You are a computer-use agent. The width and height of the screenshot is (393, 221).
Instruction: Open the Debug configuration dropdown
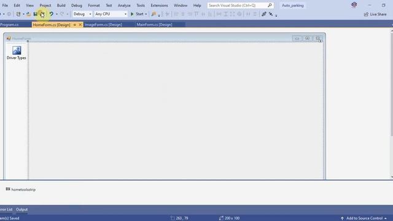pos(82,14)
